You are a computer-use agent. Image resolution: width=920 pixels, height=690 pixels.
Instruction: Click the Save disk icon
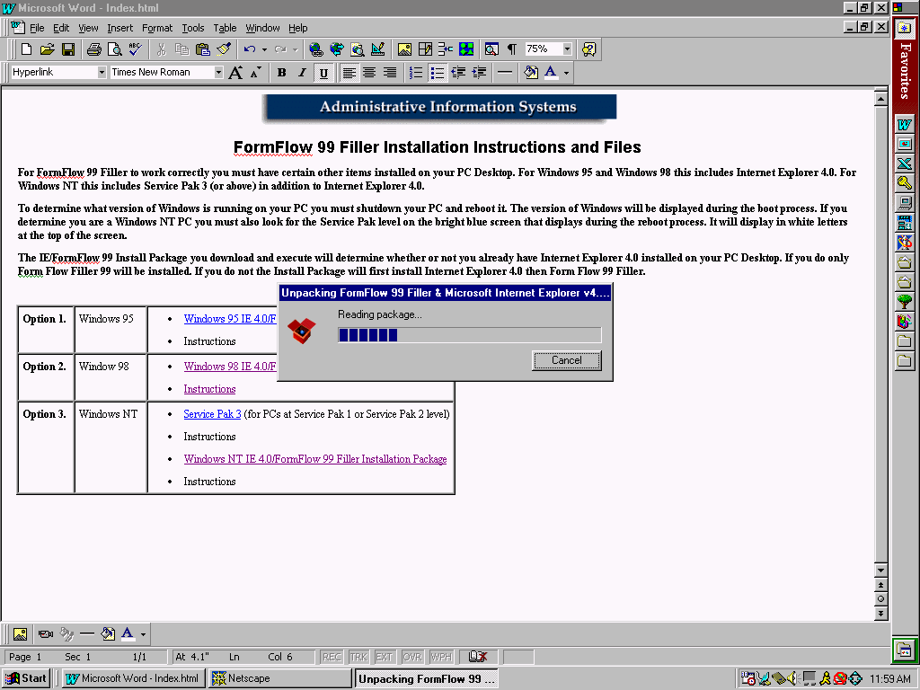coord(68,49)
